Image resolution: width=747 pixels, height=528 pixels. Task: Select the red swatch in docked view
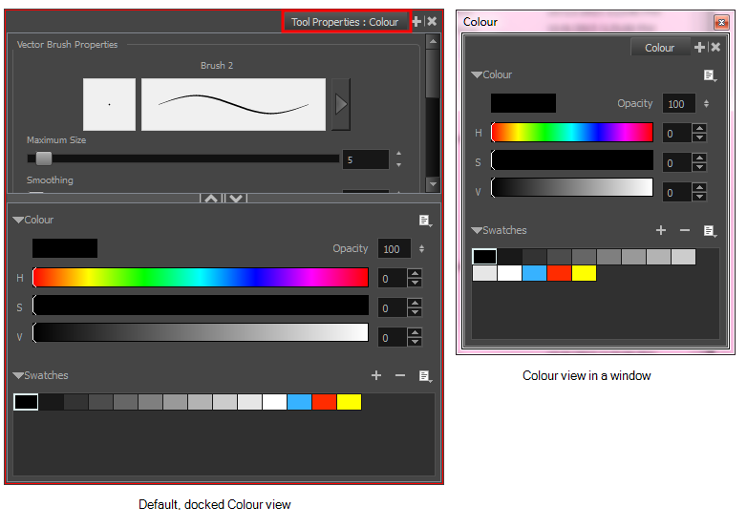point(324,402)
